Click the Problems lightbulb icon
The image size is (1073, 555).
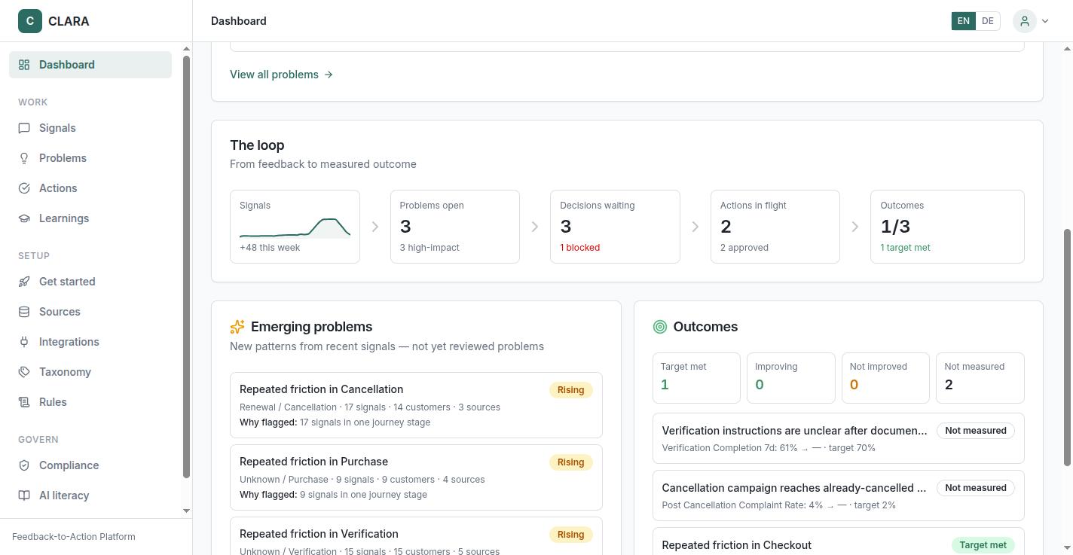click(24, 158)
